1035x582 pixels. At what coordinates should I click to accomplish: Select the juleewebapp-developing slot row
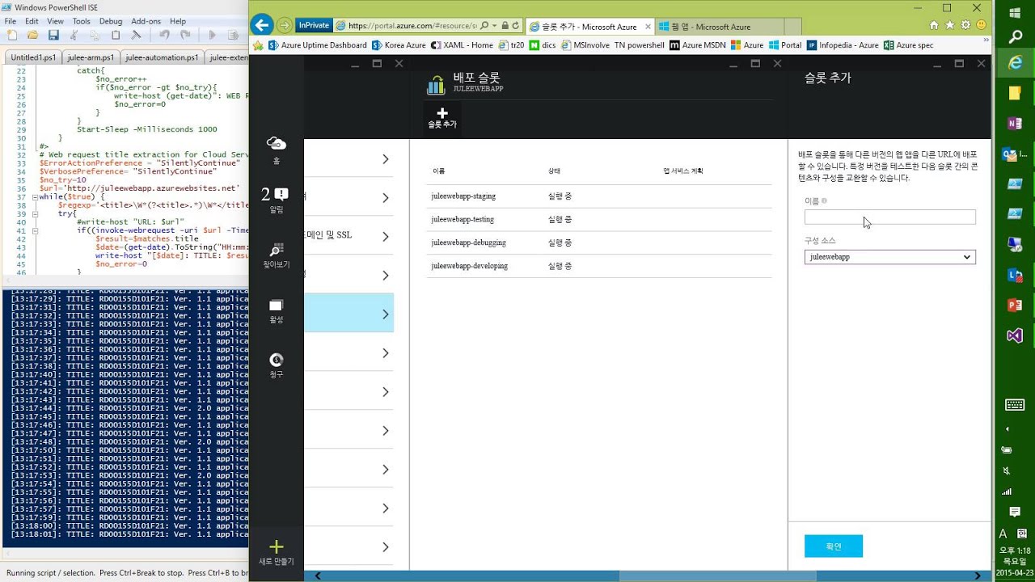pos(599,266)
